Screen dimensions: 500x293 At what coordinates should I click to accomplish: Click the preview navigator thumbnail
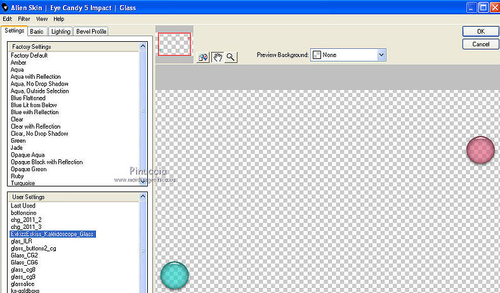(x=174, y=44)
